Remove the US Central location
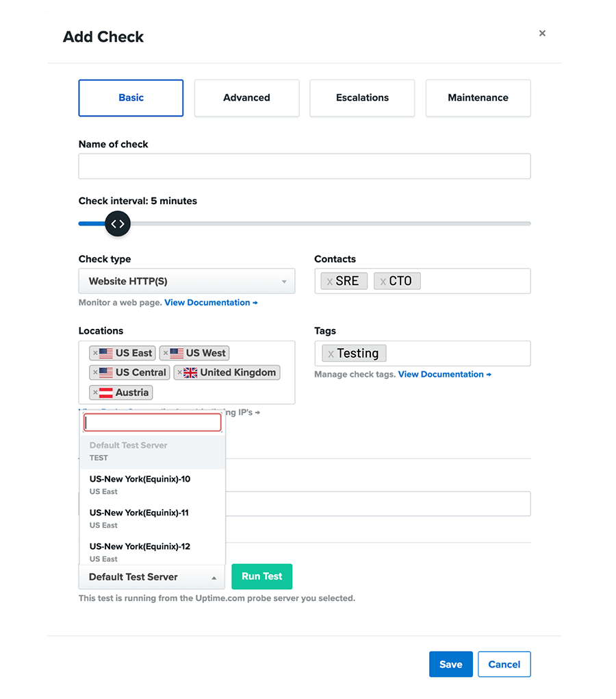616x699 pixels. (x=95, y=373)
